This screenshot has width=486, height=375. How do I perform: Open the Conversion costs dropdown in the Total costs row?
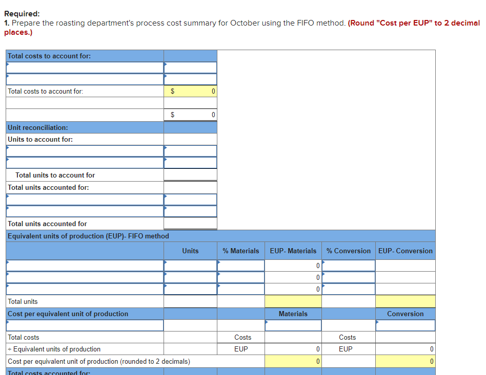pyautogui.click(x=405, y=325)
